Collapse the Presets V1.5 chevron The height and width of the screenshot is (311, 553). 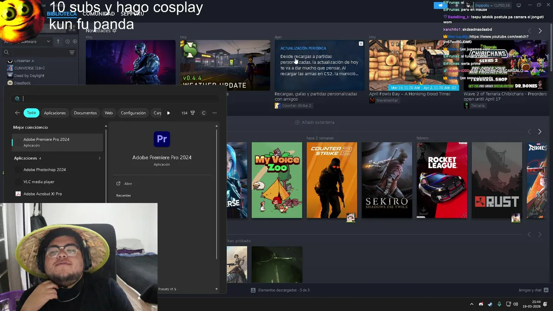coord(216,289)
